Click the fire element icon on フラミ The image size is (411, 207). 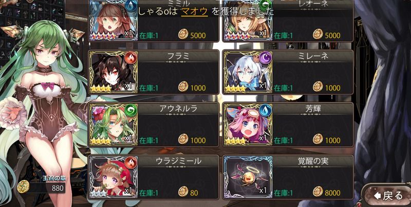pos(130,58)
